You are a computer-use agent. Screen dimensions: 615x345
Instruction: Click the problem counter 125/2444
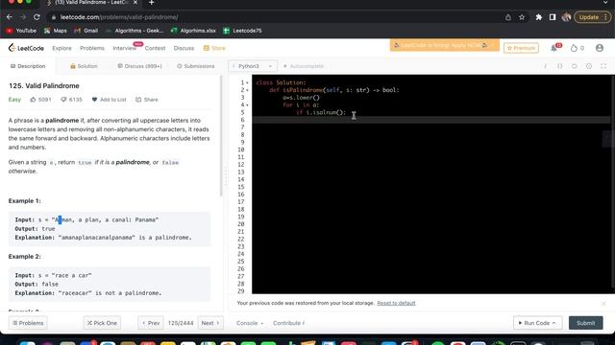tap(181, 323)
